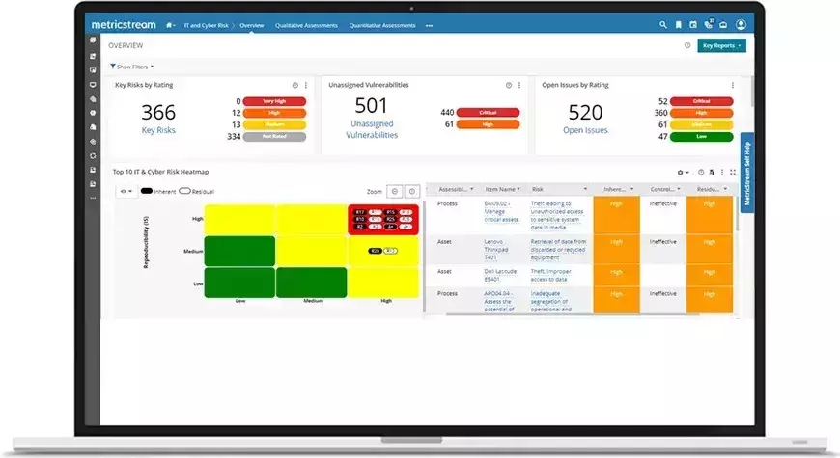Click the 360 High open issues pill
This screenshot has height=458, width=840.
point(701,113)
